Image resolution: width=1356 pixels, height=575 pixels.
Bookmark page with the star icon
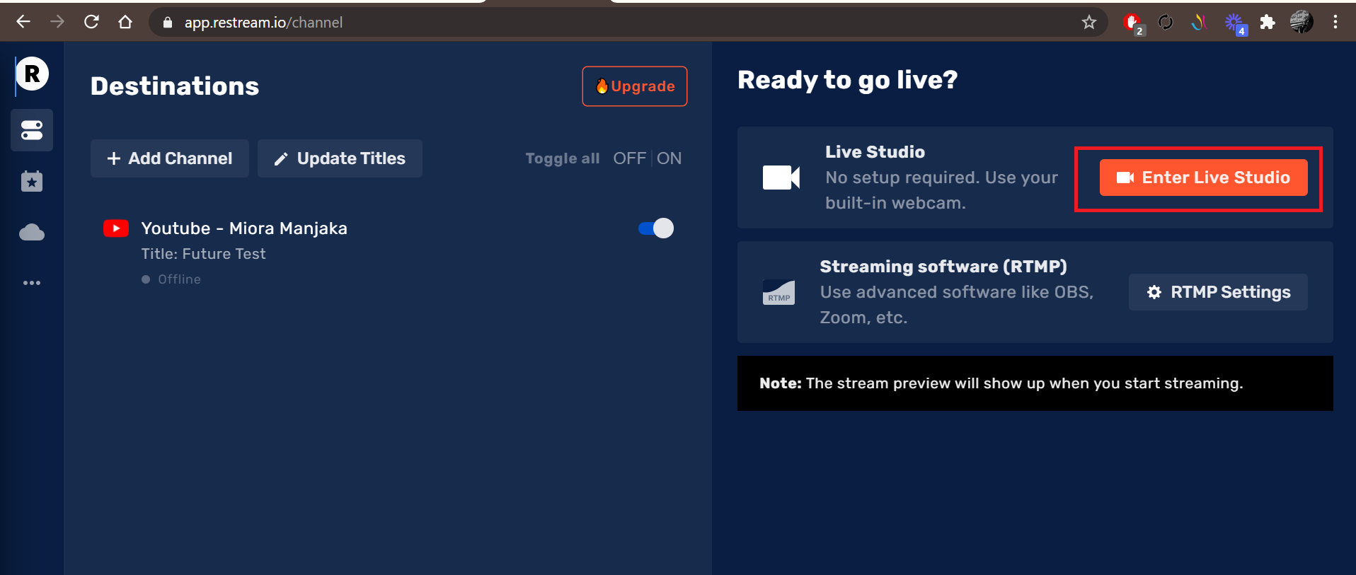coord(1088,23)
